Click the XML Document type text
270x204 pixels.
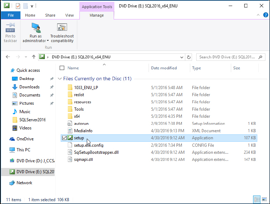coord(206,131)
